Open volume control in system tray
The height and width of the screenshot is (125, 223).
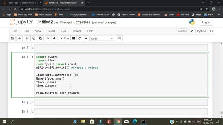(193, 122)
